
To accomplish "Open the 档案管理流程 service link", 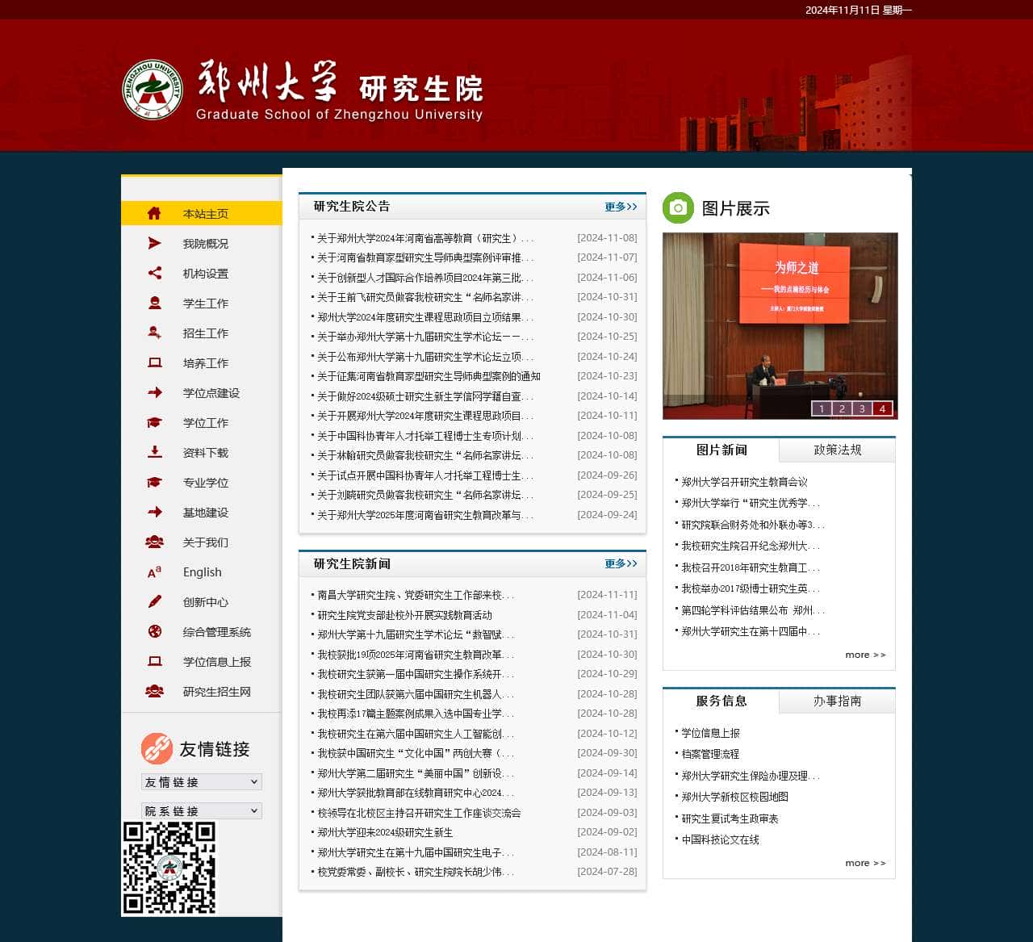I will pos(710,754).
